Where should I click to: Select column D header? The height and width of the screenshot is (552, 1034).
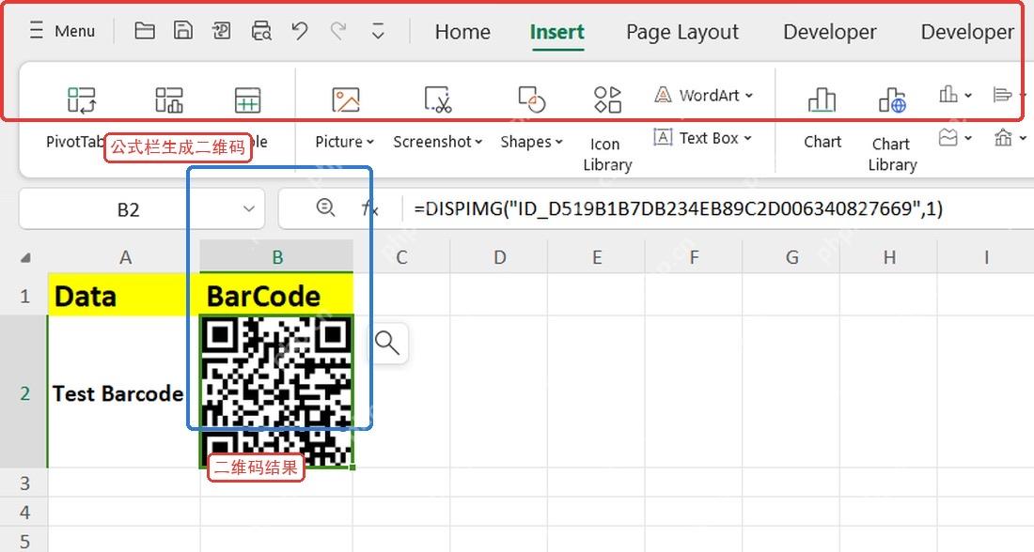499,257
